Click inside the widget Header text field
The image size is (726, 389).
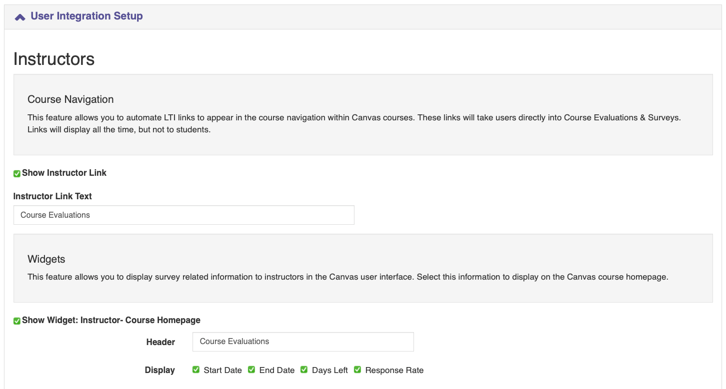pyautogui.click(x=302, y=342)
